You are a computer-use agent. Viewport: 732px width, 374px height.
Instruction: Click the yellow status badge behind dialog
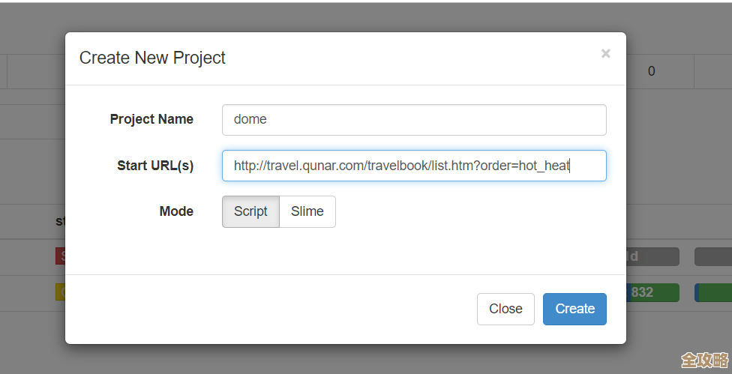[60, 292]
